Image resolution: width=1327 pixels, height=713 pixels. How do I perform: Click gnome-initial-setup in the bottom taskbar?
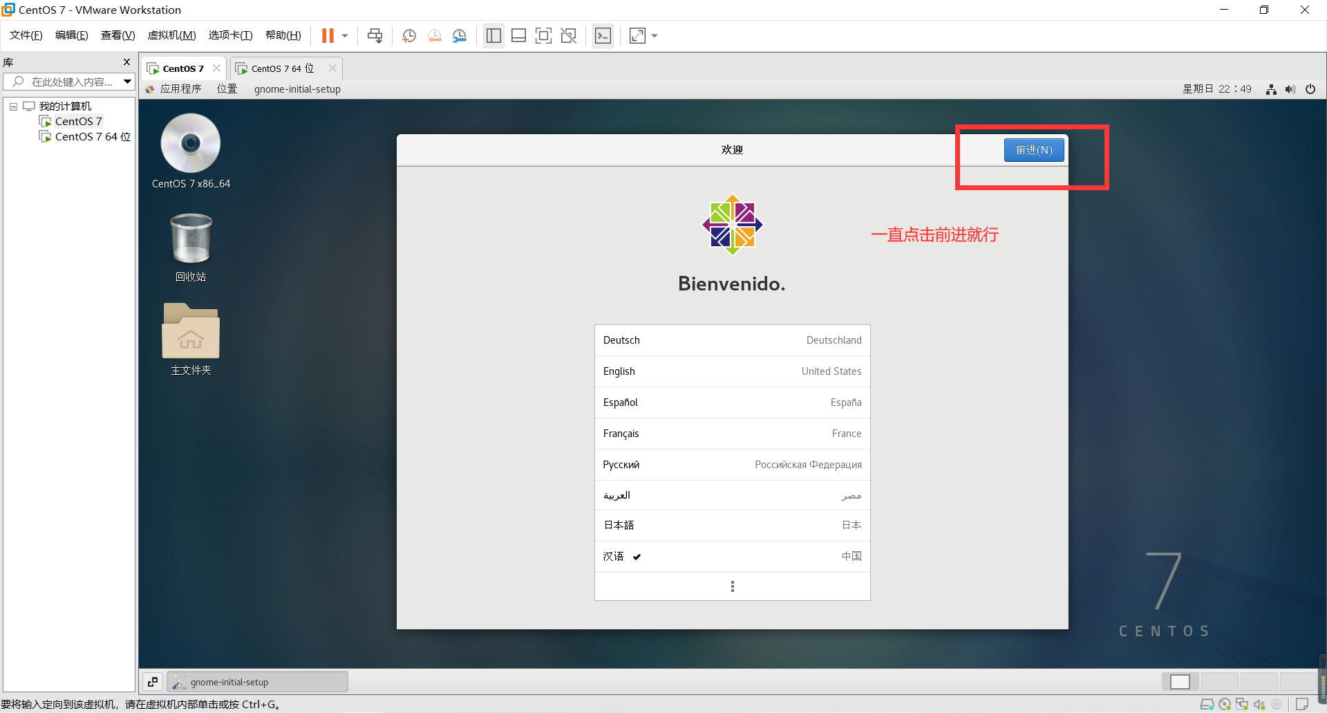coord(257,682)
